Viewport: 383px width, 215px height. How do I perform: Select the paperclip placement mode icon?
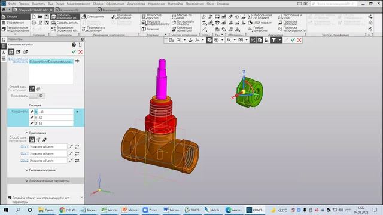pyautogui.click(x=38, y=89)
